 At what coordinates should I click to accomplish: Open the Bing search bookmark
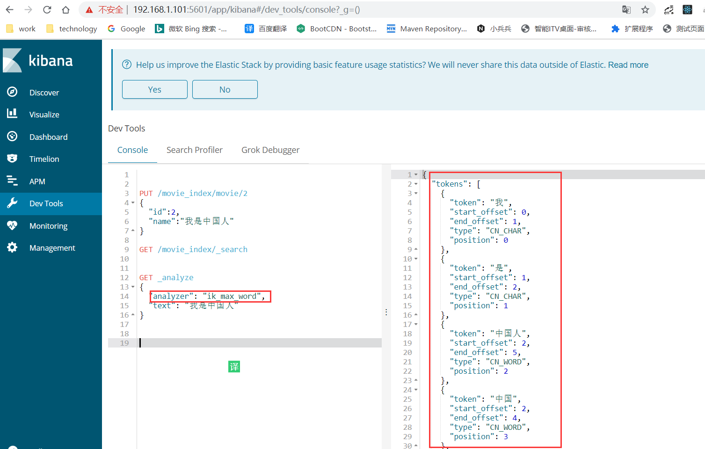click(191, 29)
